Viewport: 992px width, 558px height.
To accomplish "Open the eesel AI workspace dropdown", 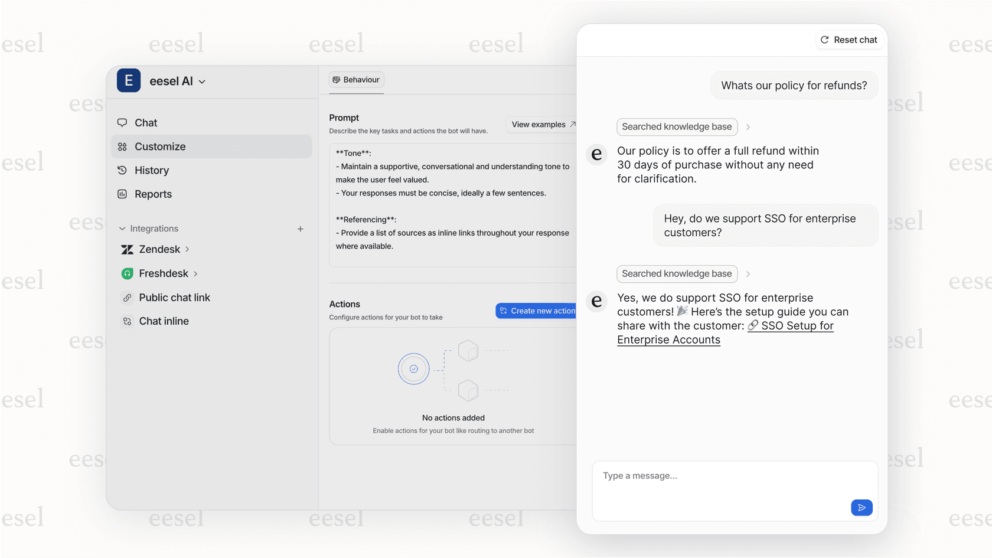I will pyautogui.click(x=203, y=81).
